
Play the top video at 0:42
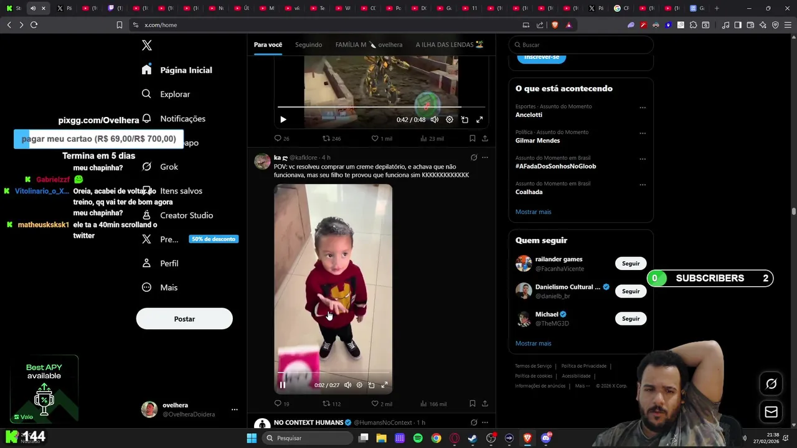[x=283, y=119]
